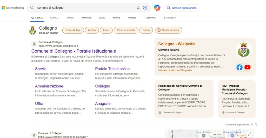The image size is (266, 138).
Task: Click Computer Island map marker
Action: tap(232, 135)
